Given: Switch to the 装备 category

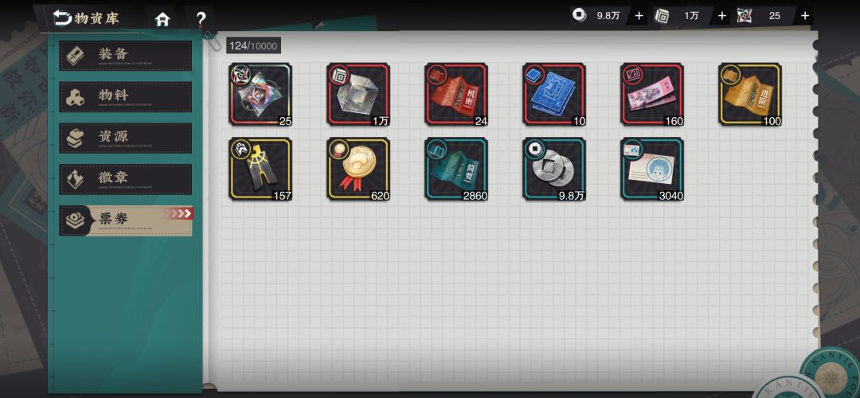Looking at the screenshot, I should click(x=126, y=56).
